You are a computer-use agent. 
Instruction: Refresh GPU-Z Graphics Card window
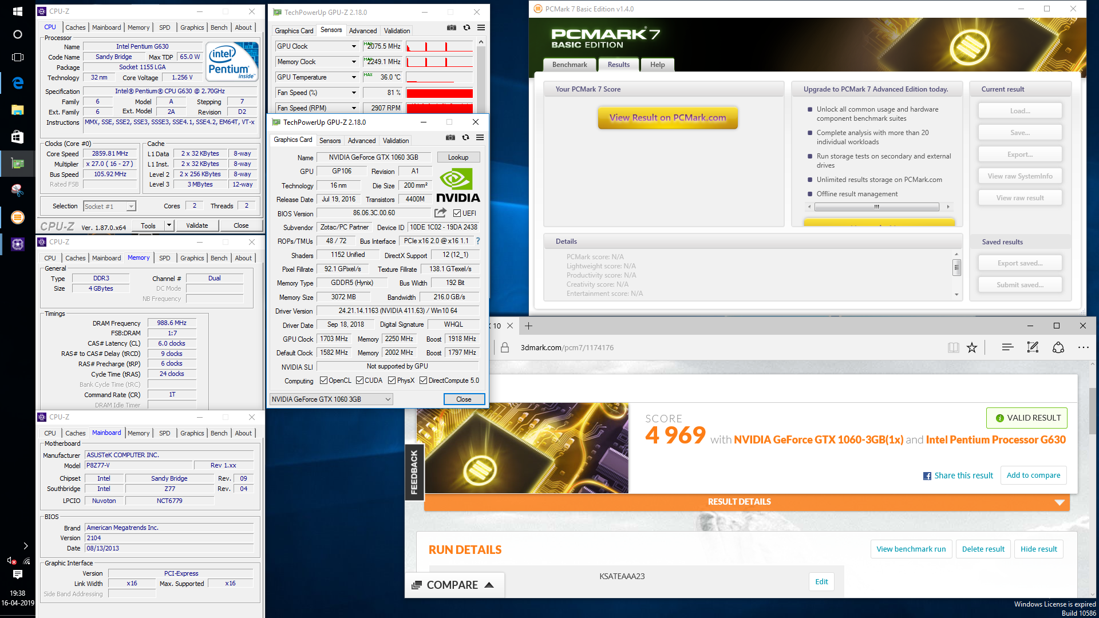[465, 137]
